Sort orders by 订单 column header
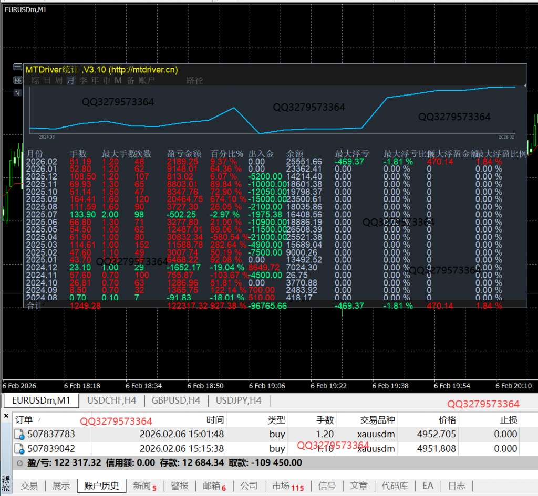Viewport: 538px width, 496px height. click(x=24, y=420)
